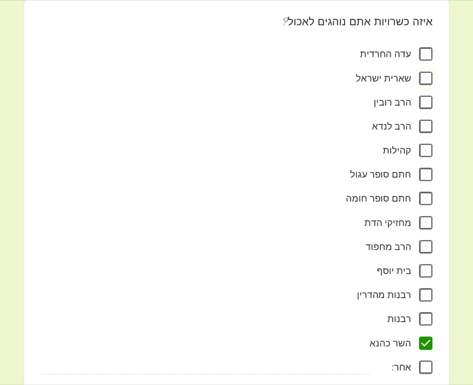The image size is (473, 385).
Task: Click the label text שארית ישראל
Action: (x=383, y=78)
